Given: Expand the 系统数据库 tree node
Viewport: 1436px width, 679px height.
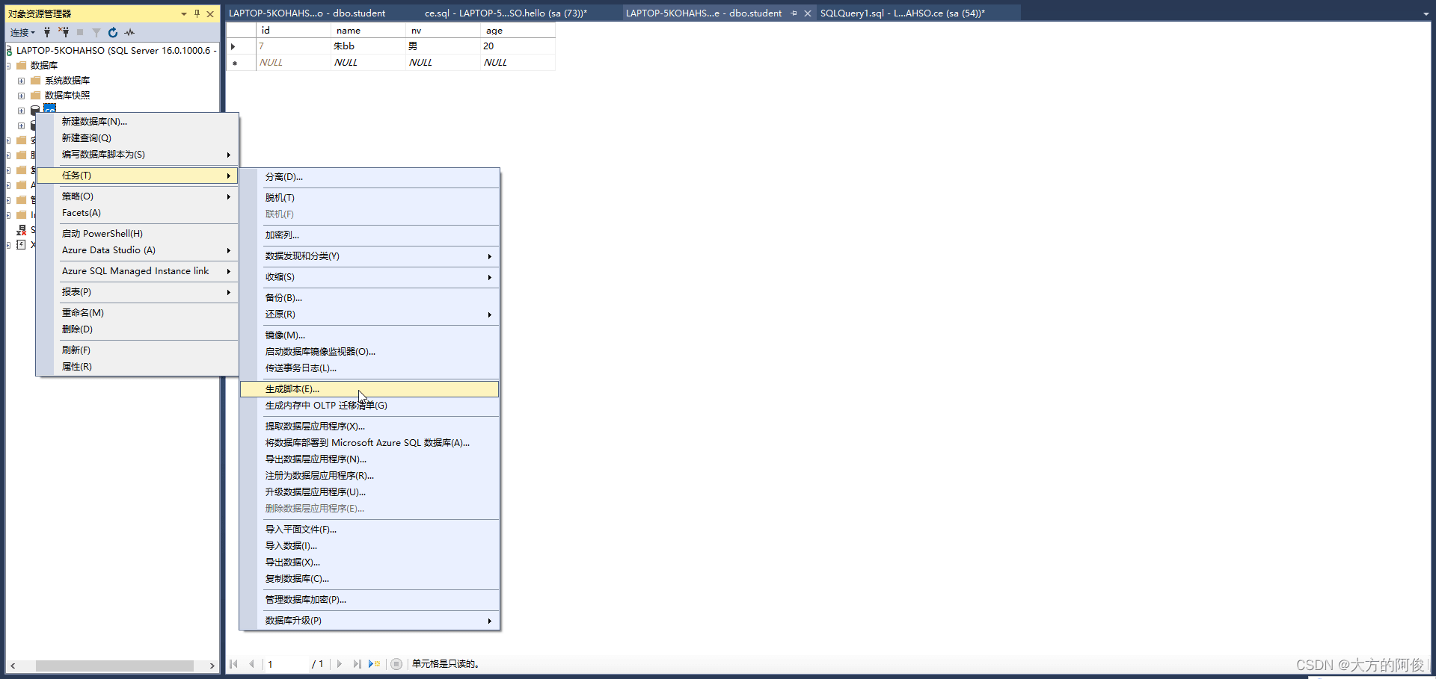Looking at the screenshot, I should [21, 81].
